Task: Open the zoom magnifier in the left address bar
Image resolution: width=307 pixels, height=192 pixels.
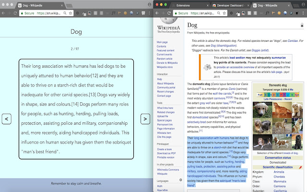Action: [x=65, y=13]
